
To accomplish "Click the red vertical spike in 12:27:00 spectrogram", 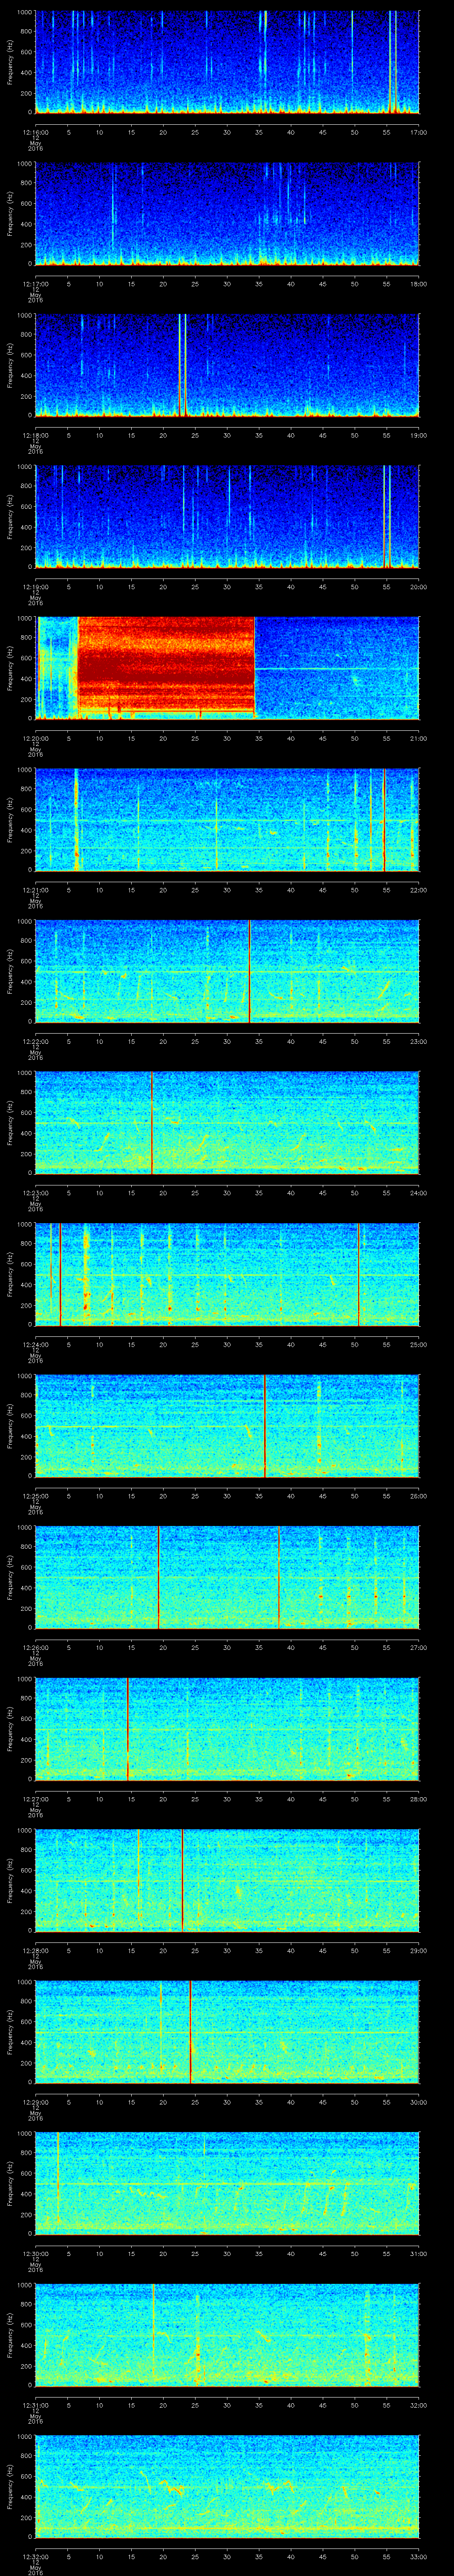I will click(x=128, y=1729).
